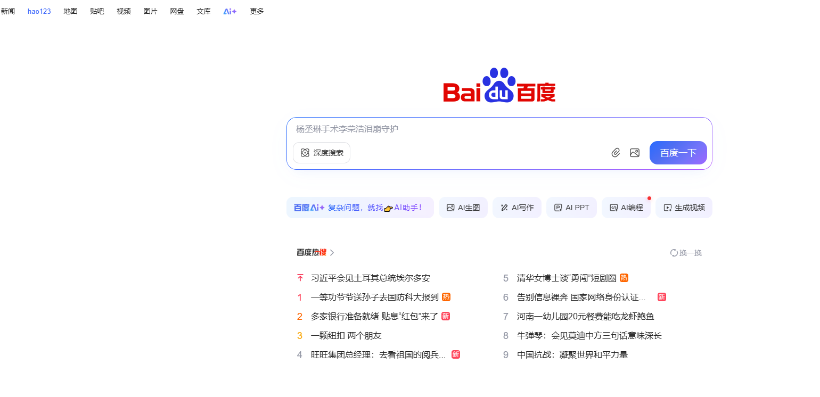Open hot search 牛弹琴：会见莫迪中方三句话意味深长
This screenshot has height=397, width=820.
(x=589, y=335)
